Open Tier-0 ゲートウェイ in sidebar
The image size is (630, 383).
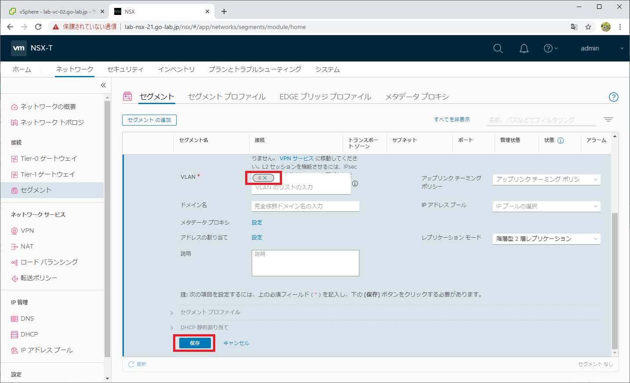[x=49, y=159]
